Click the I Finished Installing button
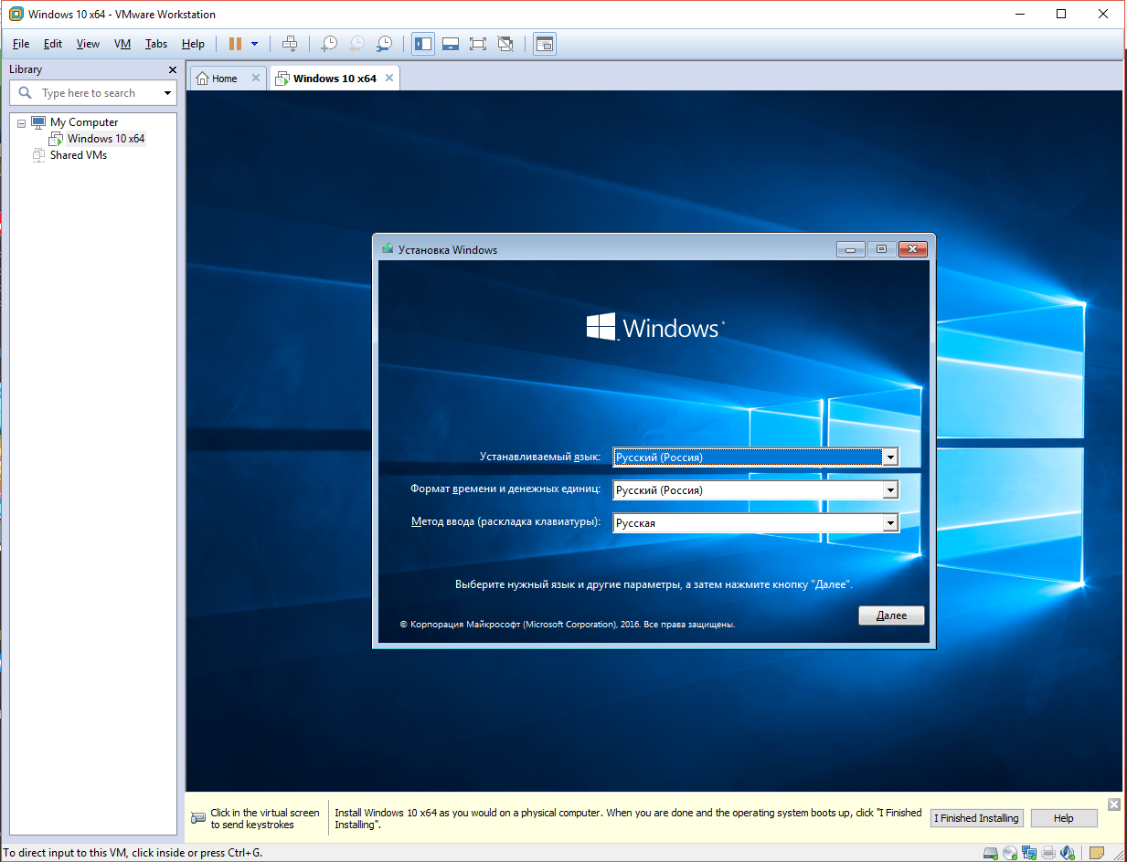Screen dimensions: 1127x862 tap(976, 818)
